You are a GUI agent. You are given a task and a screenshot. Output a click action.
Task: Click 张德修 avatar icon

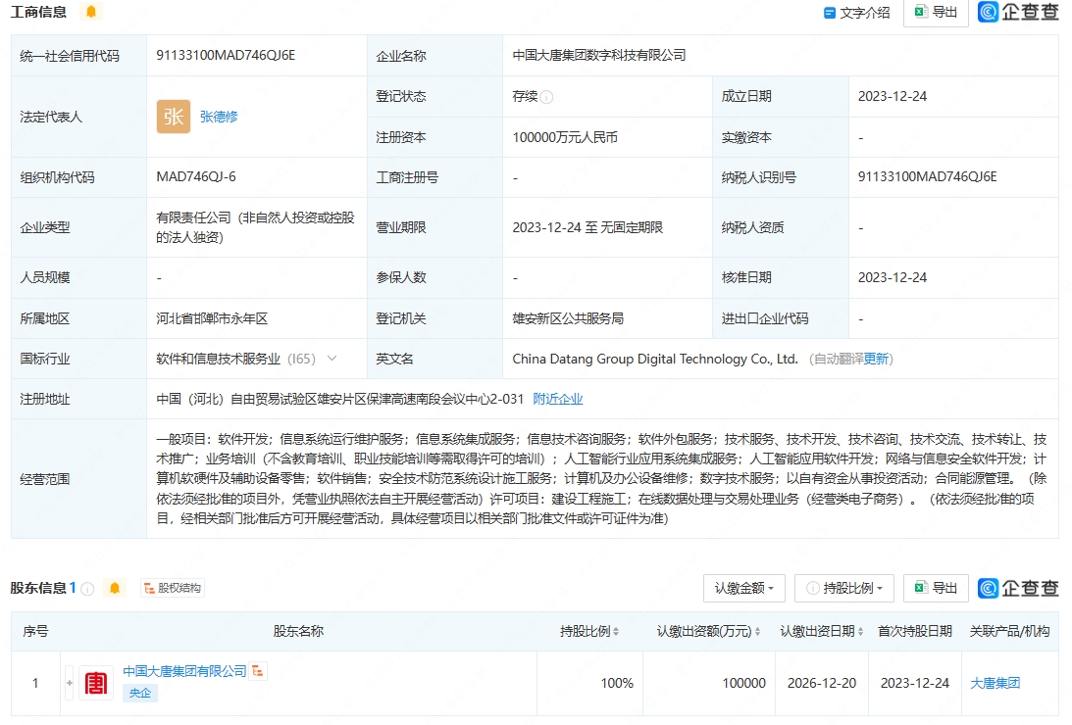pyautogui.click(x=173, y=117)
